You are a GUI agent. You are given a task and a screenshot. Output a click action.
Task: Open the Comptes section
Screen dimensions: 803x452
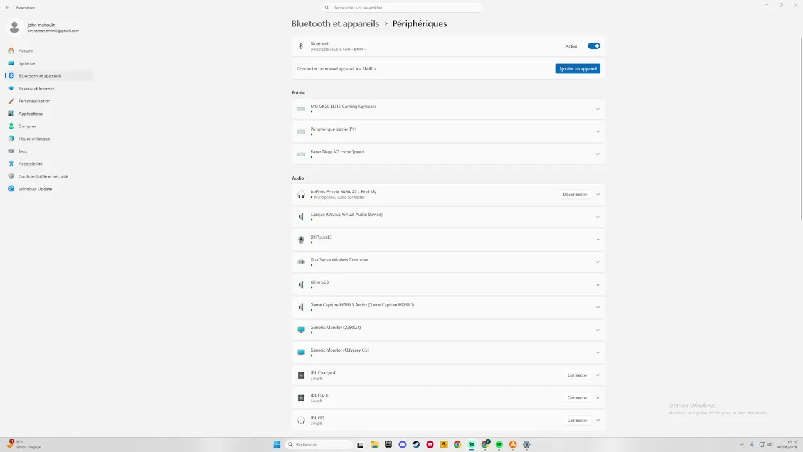click(x=49, y=126)
